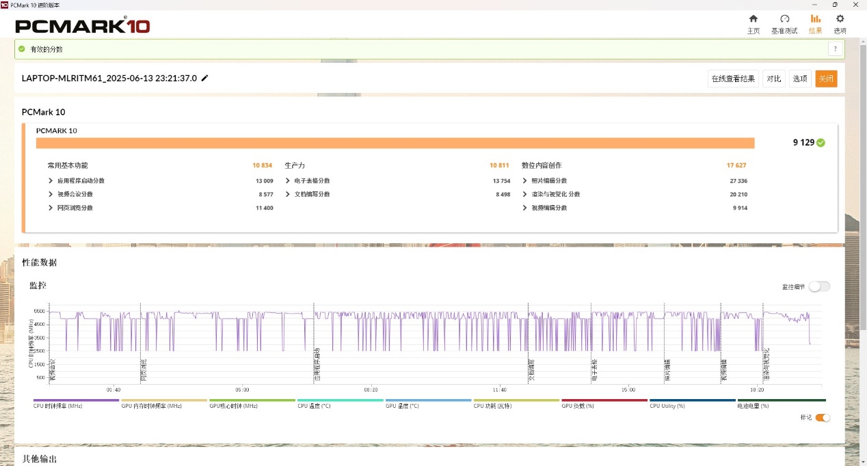Toggle GPU 温度 (°C) legend series
Screen dimensions: 867x466
pos(429,403)
